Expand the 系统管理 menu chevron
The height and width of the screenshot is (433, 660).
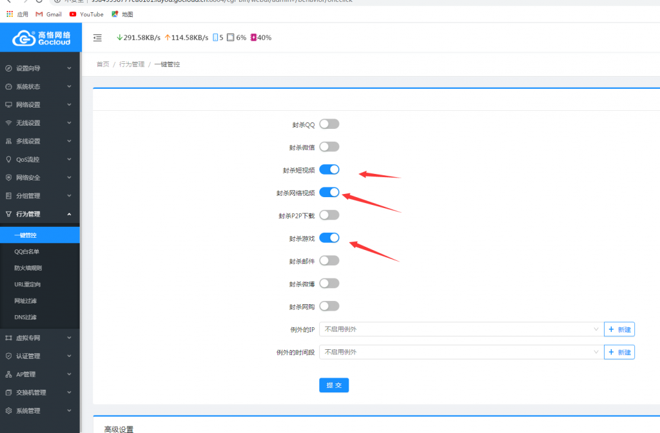(x=69, y=410)
